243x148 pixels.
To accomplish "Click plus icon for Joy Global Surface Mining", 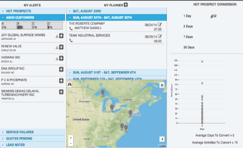I will point(61,36).
